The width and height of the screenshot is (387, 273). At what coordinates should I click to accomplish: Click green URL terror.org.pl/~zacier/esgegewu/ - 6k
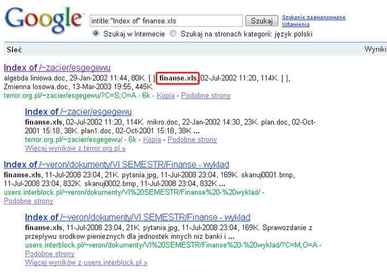point(81,140)
